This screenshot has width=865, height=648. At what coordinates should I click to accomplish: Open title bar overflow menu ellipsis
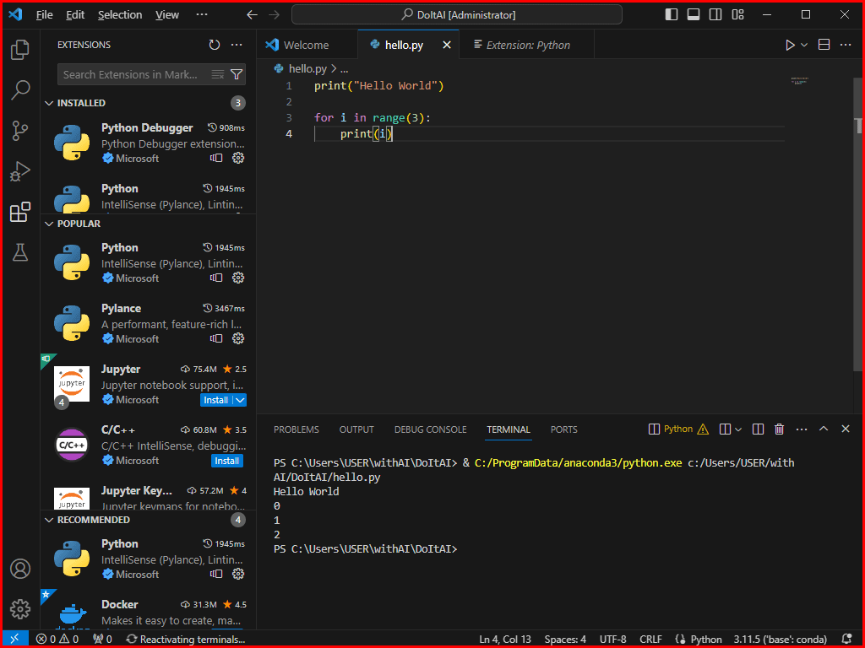pos(202,15)
